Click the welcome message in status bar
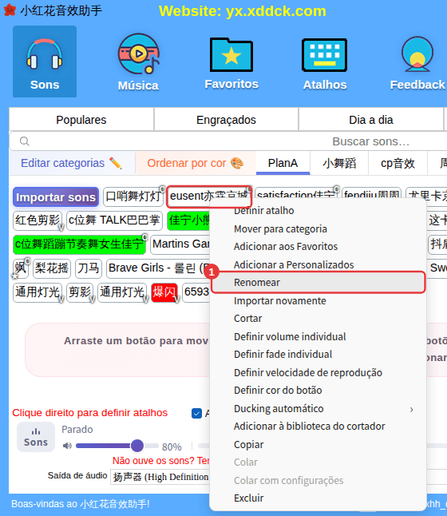The height and width of the screenshot is (516, 447). [x=81, y=504]
